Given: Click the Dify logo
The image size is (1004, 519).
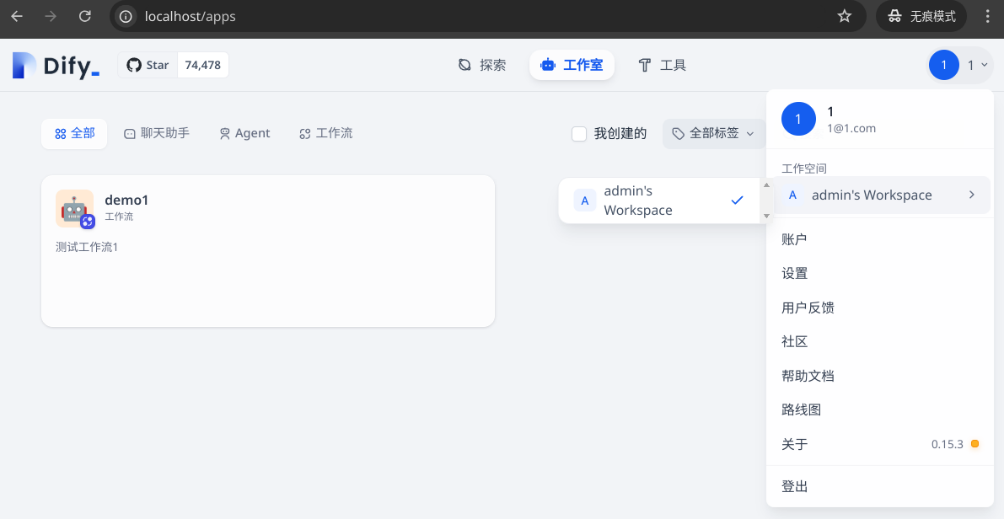Looking at the screenshot, I should point(55,64).
